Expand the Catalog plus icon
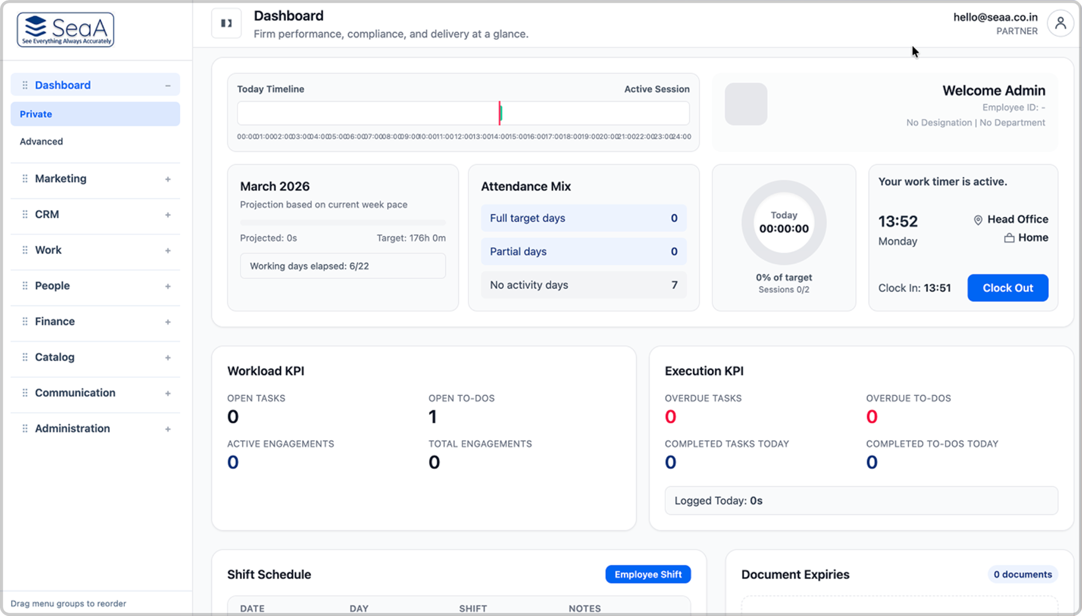This screenshot has height=616, width=1082. point(168,358)
